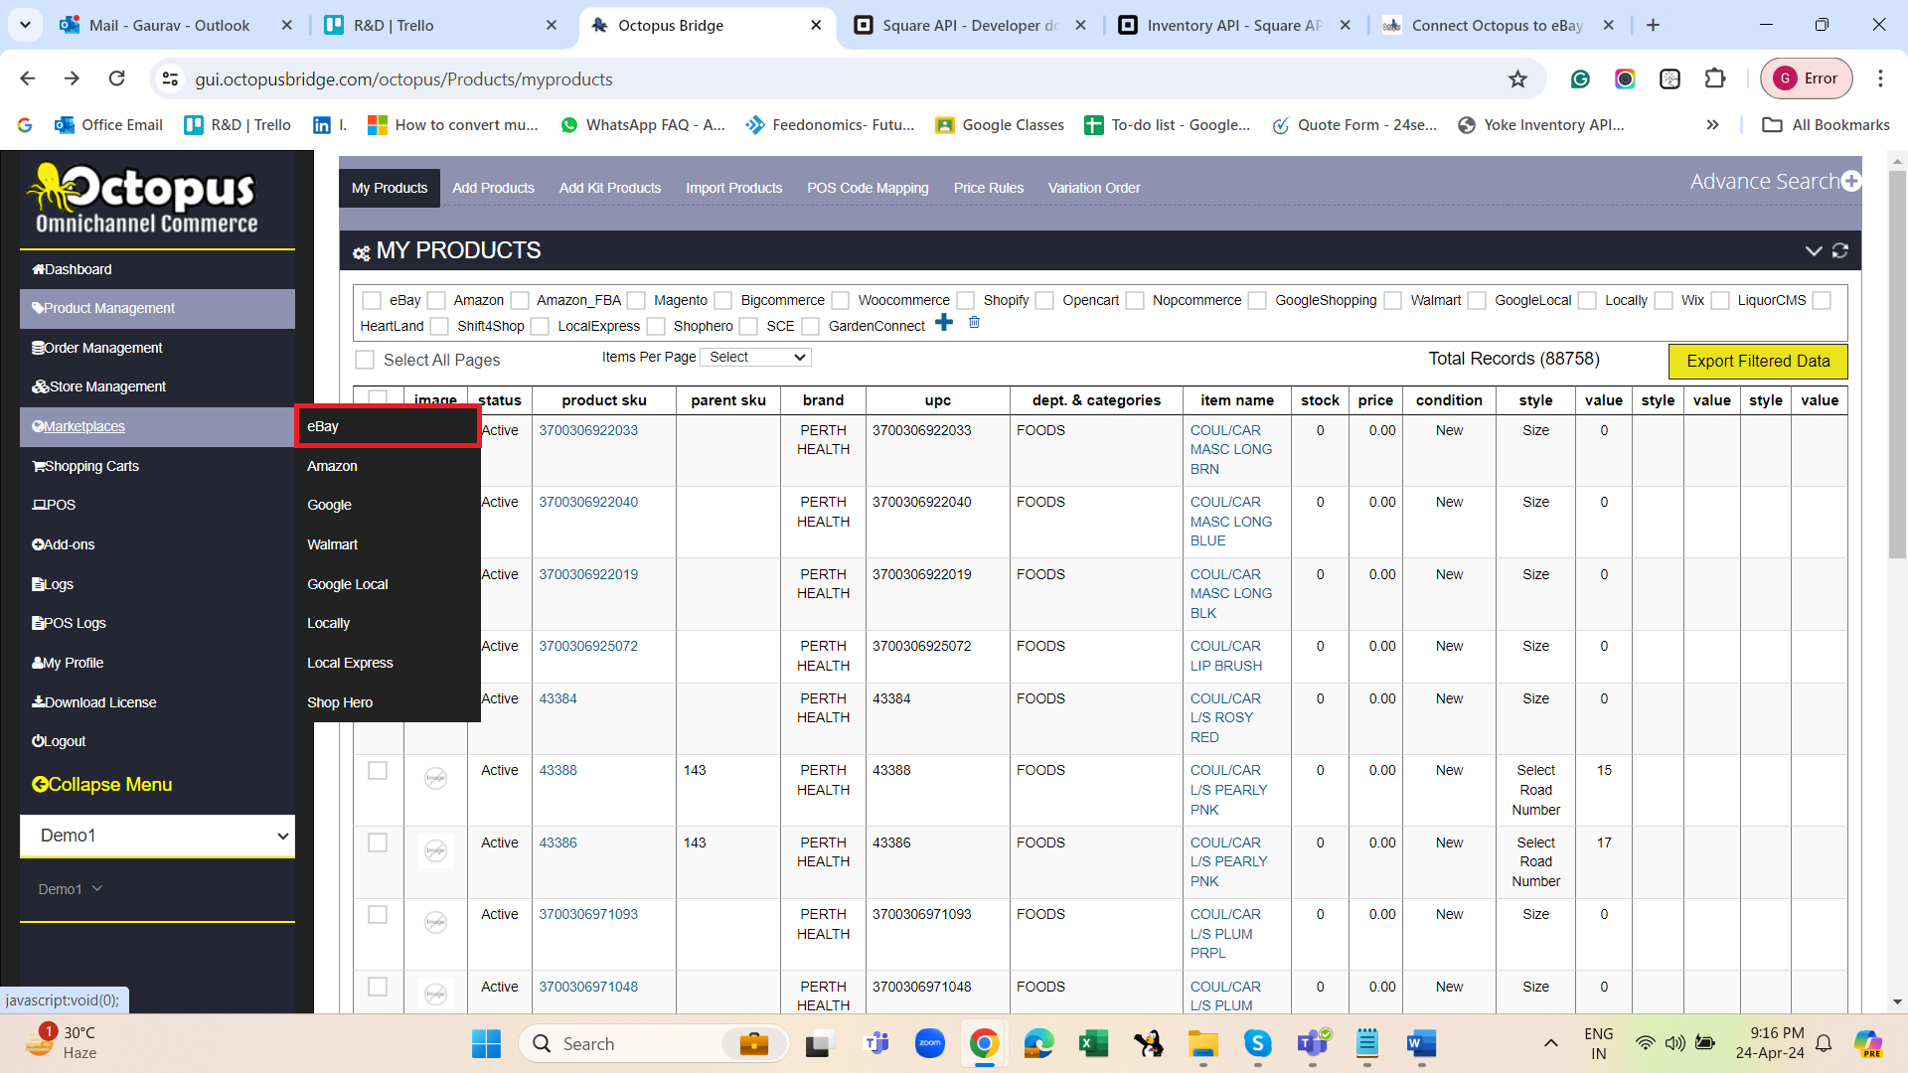Expand the small Demo1 chevron below selector
Image resolution: width=1908 pixels, height=1073 pixels.
click(x=97, y=889)
